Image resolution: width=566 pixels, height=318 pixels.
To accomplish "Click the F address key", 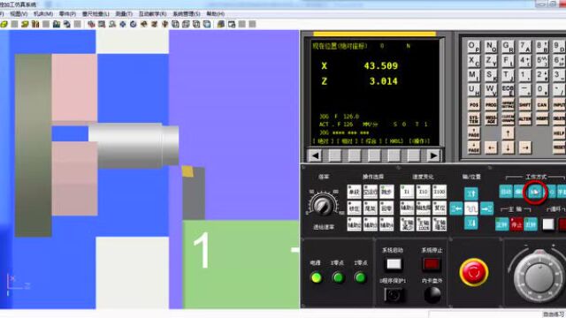I will pyautogui.click(x=508, y=61).
